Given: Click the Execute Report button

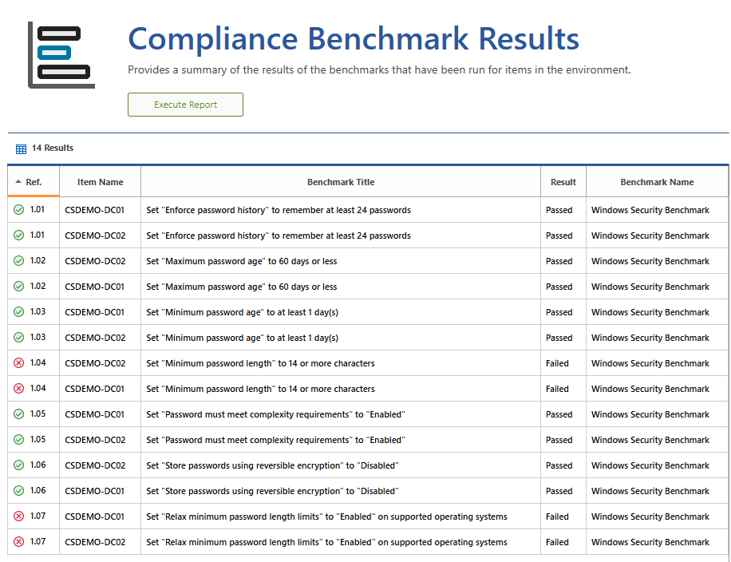Looking at the screenshot, I should click(x=185, y=105).
